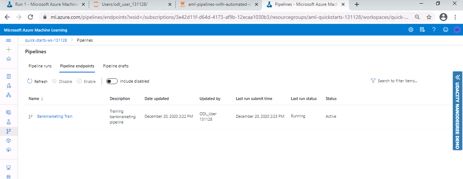Open the Endpoints cloud icon
Viewport: 463px width, 179px height.
coord(9,150)
